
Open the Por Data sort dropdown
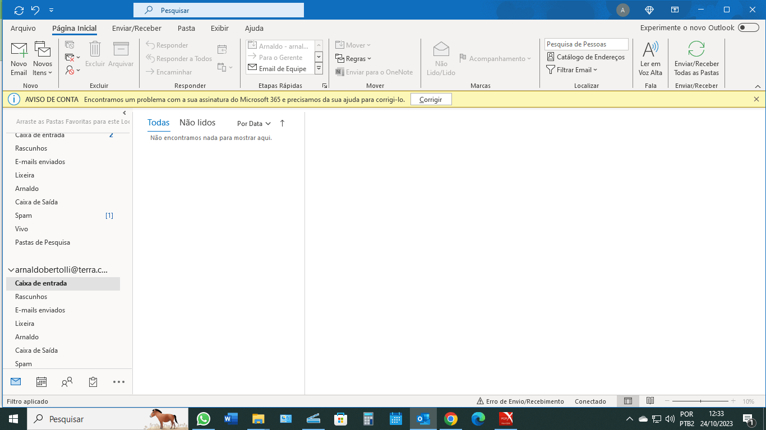(254, 124)
